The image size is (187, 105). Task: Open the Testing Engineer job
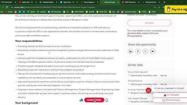(135, 81)
